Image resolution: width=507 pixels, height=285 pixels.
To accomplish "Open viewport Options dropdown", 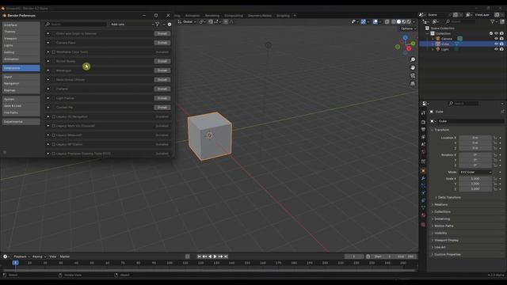I will click(x=408, y=28).
